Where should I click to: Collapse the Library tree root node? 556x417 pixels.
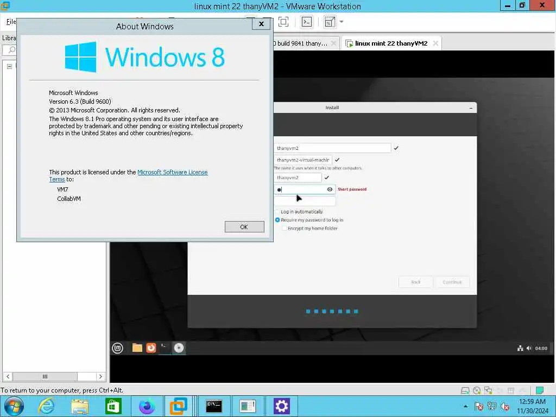tap(10, 66)
